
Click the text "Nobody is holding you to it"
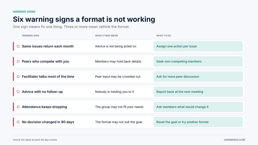click(x=115, y=92)
